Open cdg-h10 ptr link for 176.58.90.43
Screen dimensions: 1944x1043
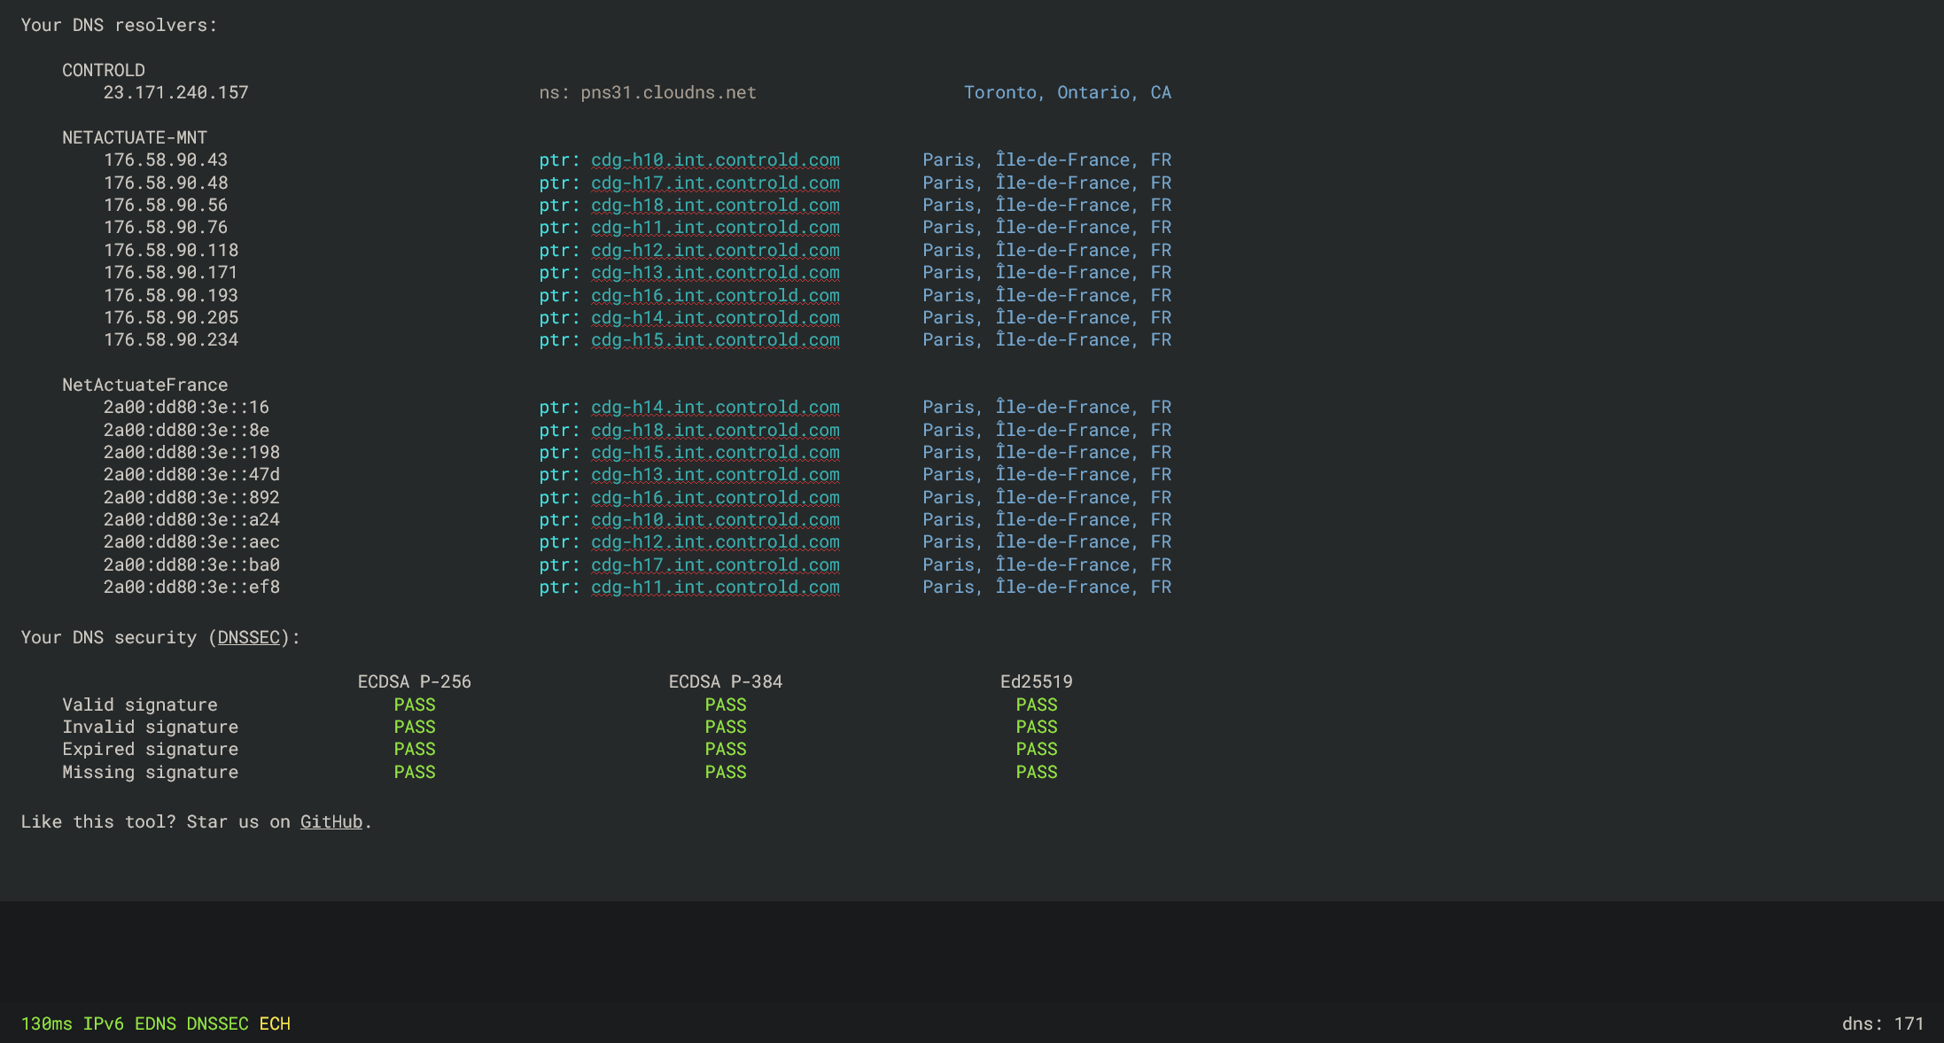click(x=715, y=160)
